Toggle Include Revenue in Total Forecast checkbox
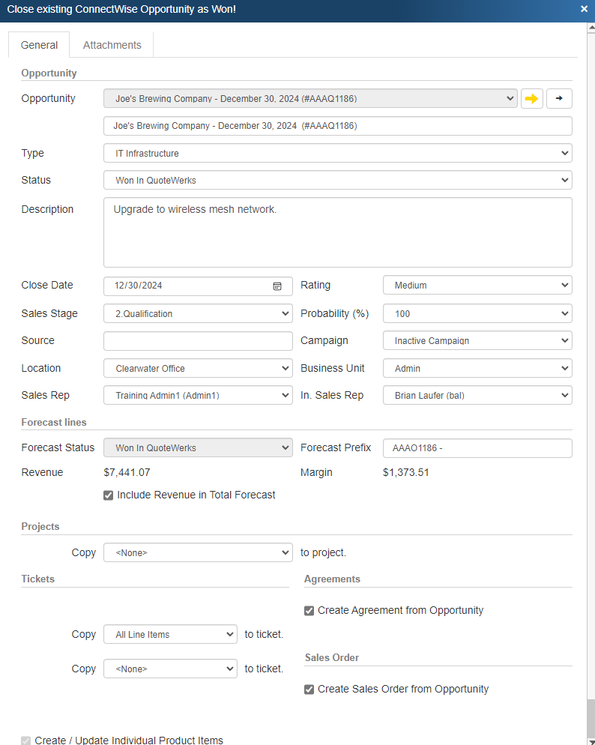 [109, 495]
